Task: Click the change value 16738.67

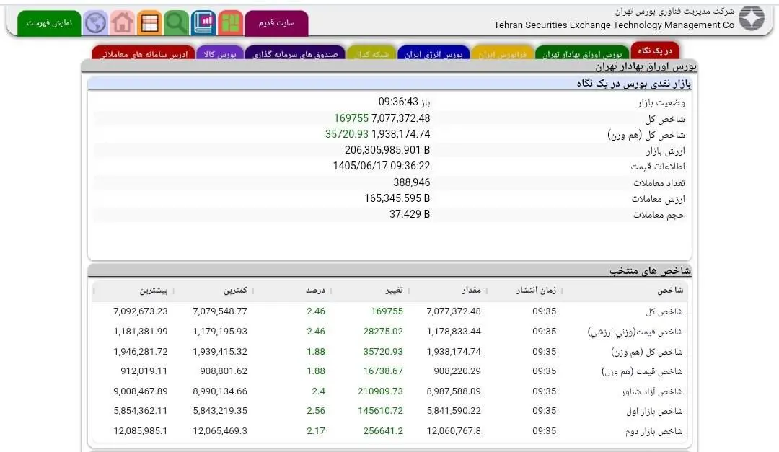Action: (383, 371)
